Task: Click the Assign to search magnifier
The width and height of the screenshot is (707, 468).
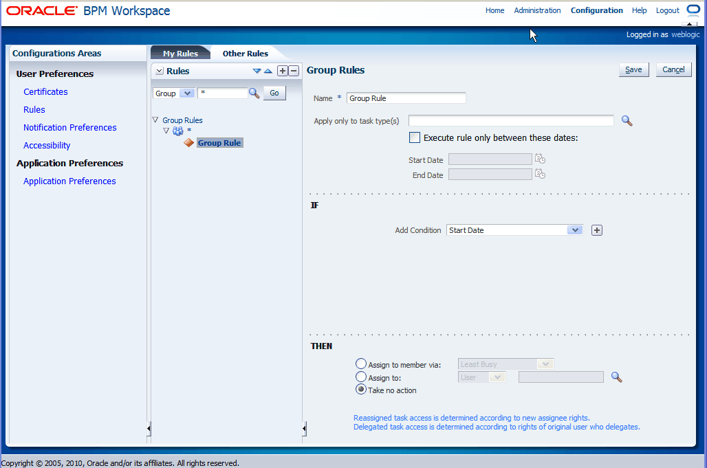Action: tap(616, 377)
